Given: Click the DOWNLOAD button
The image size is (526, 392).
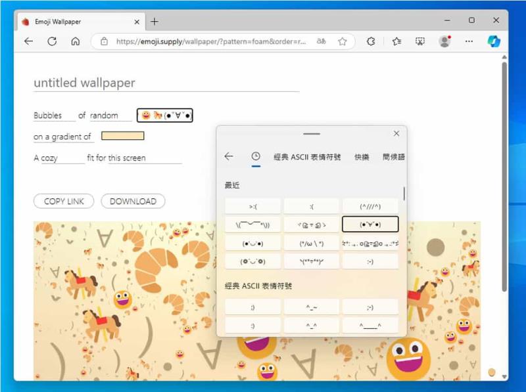Looking at the screenshot, I should click(x=133, y=201).
